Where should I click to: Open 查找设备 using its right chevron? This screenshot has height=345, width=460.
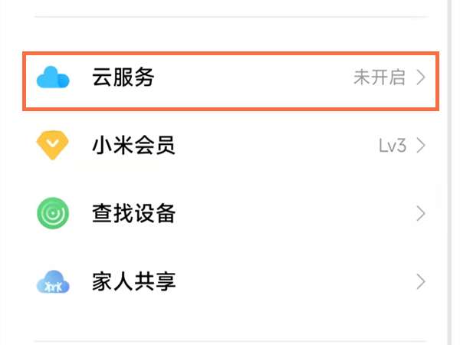(x=420, y=213)
